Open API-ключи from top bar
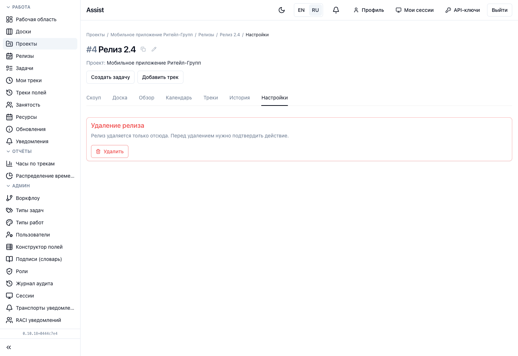The image size is (518, 356). tap(463, 10)
